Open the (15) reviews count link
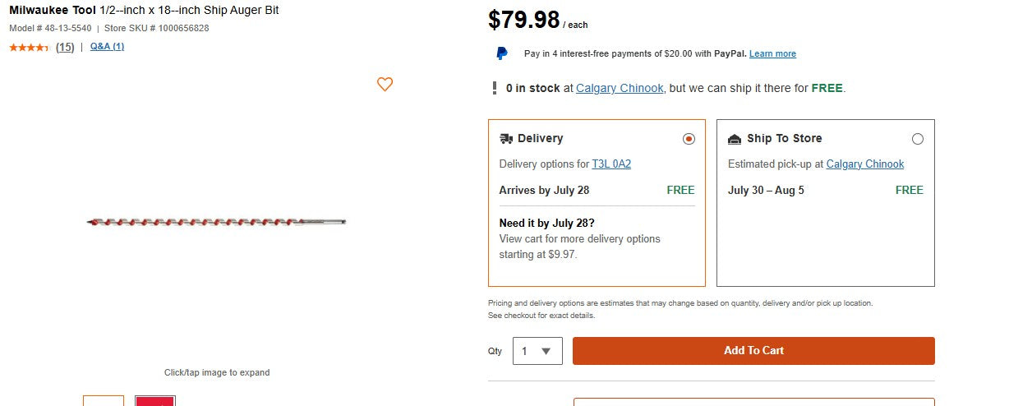This screenshot has height=406, width=1032. pyautogui.click(x=65, y=48)
